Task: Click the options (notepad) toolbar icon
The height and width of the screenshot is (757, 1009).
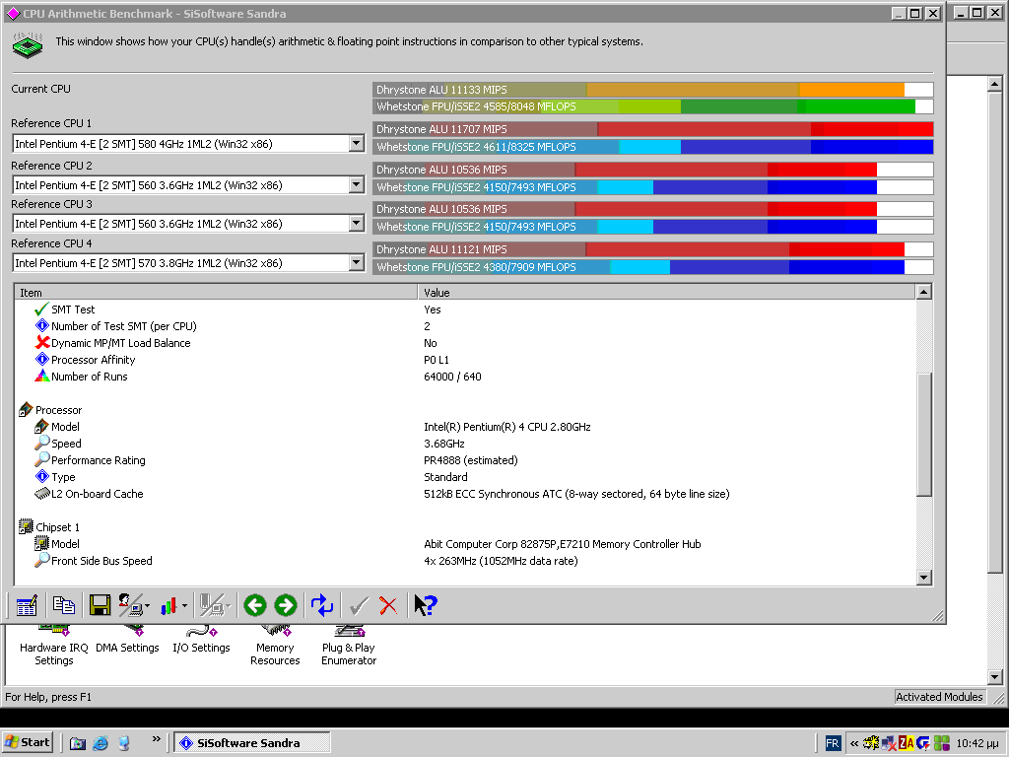Action: click(x=27, y=605)
